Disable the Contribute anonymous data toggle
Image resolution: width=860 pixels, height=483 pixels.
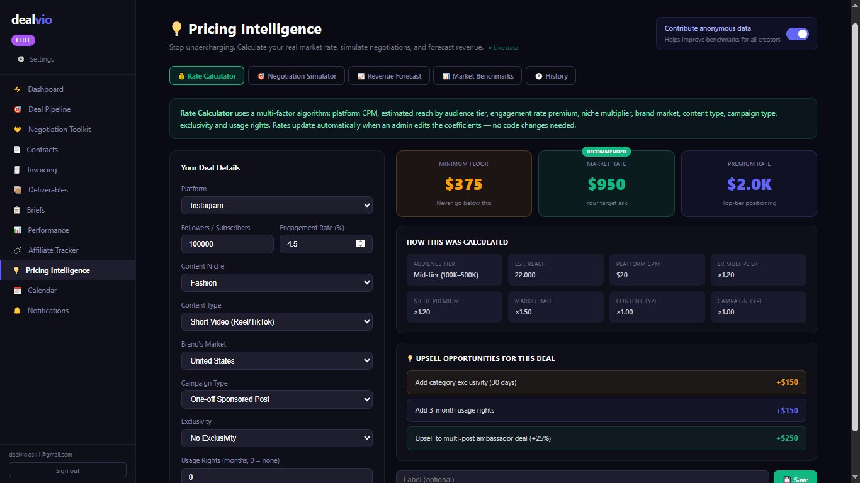(x=797, y=34)
